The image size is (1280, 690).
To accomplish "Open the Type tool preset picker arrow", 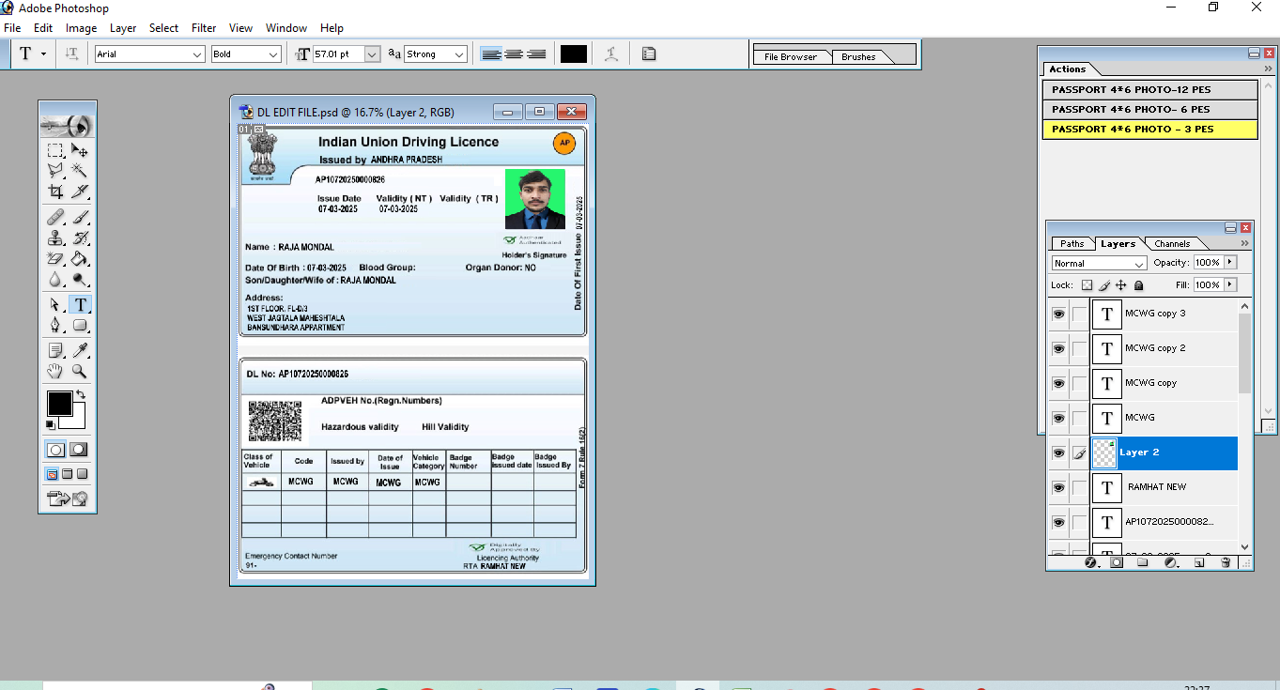I will 44,54.
